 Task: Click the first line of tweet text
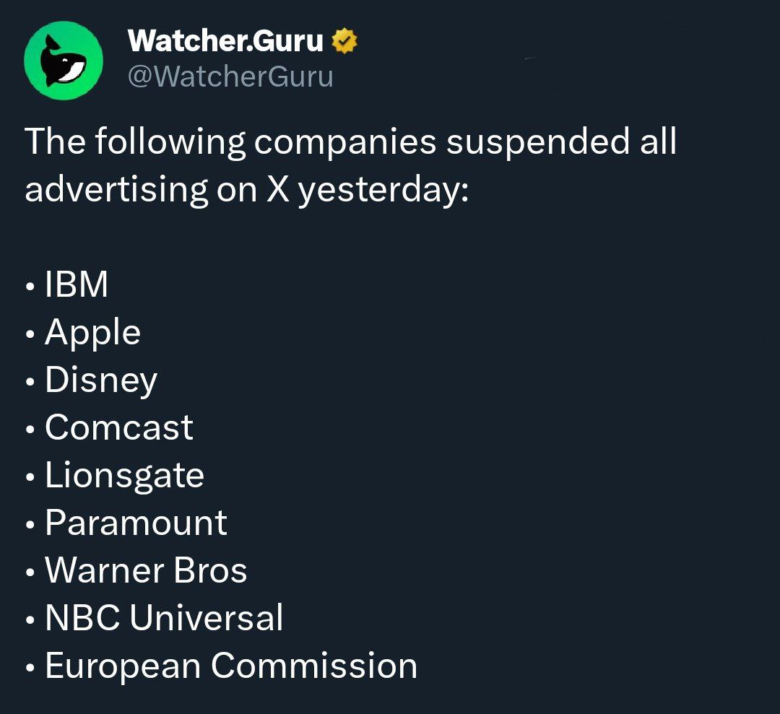pyautogui.click(x=351, y=142)
